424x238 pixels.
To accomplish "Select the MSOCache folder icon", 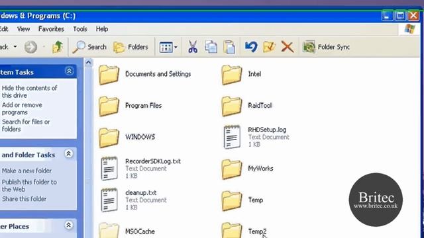I will coord(109,231).
